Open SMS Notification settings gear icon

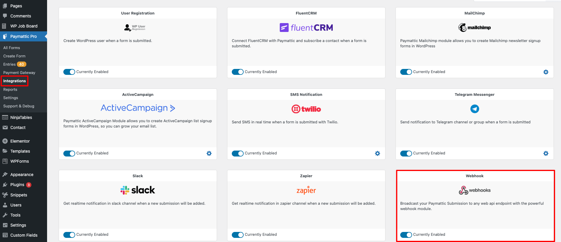377,153
